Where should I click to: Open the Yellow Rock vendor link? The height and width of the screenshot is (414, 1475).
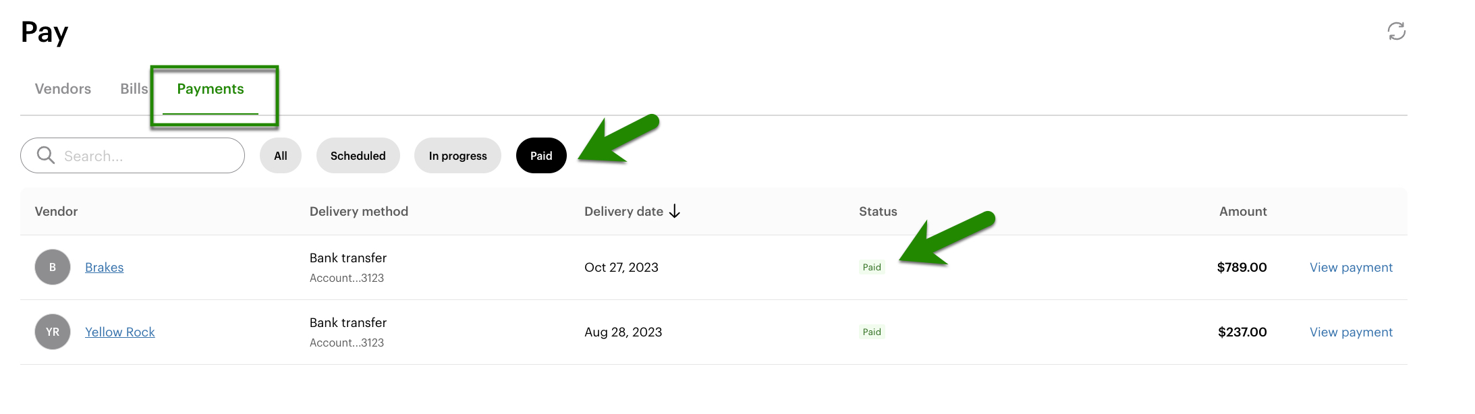click(x=119, y=332)
